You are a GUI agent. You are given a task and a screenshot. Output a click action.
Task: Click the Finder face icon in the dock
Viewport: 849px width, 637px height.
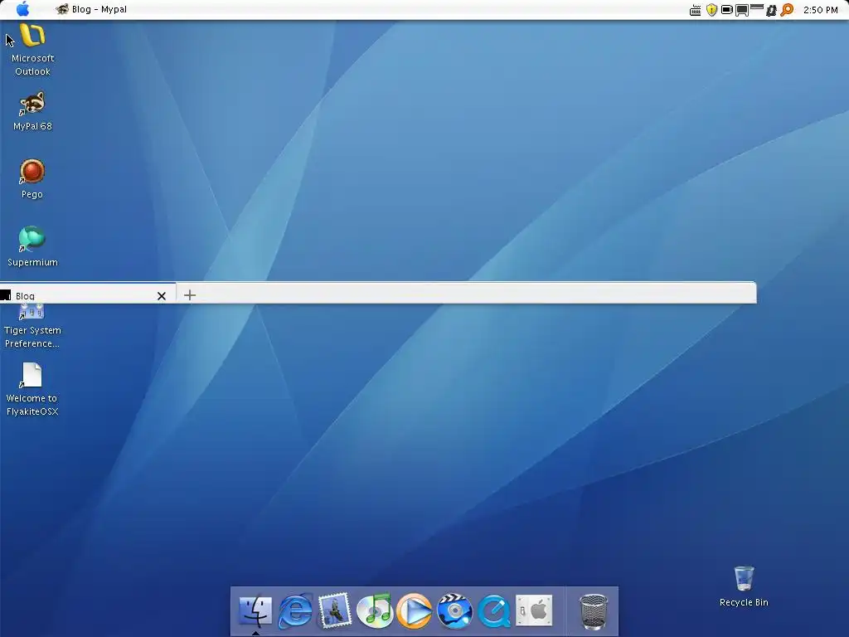pos(255,611)
